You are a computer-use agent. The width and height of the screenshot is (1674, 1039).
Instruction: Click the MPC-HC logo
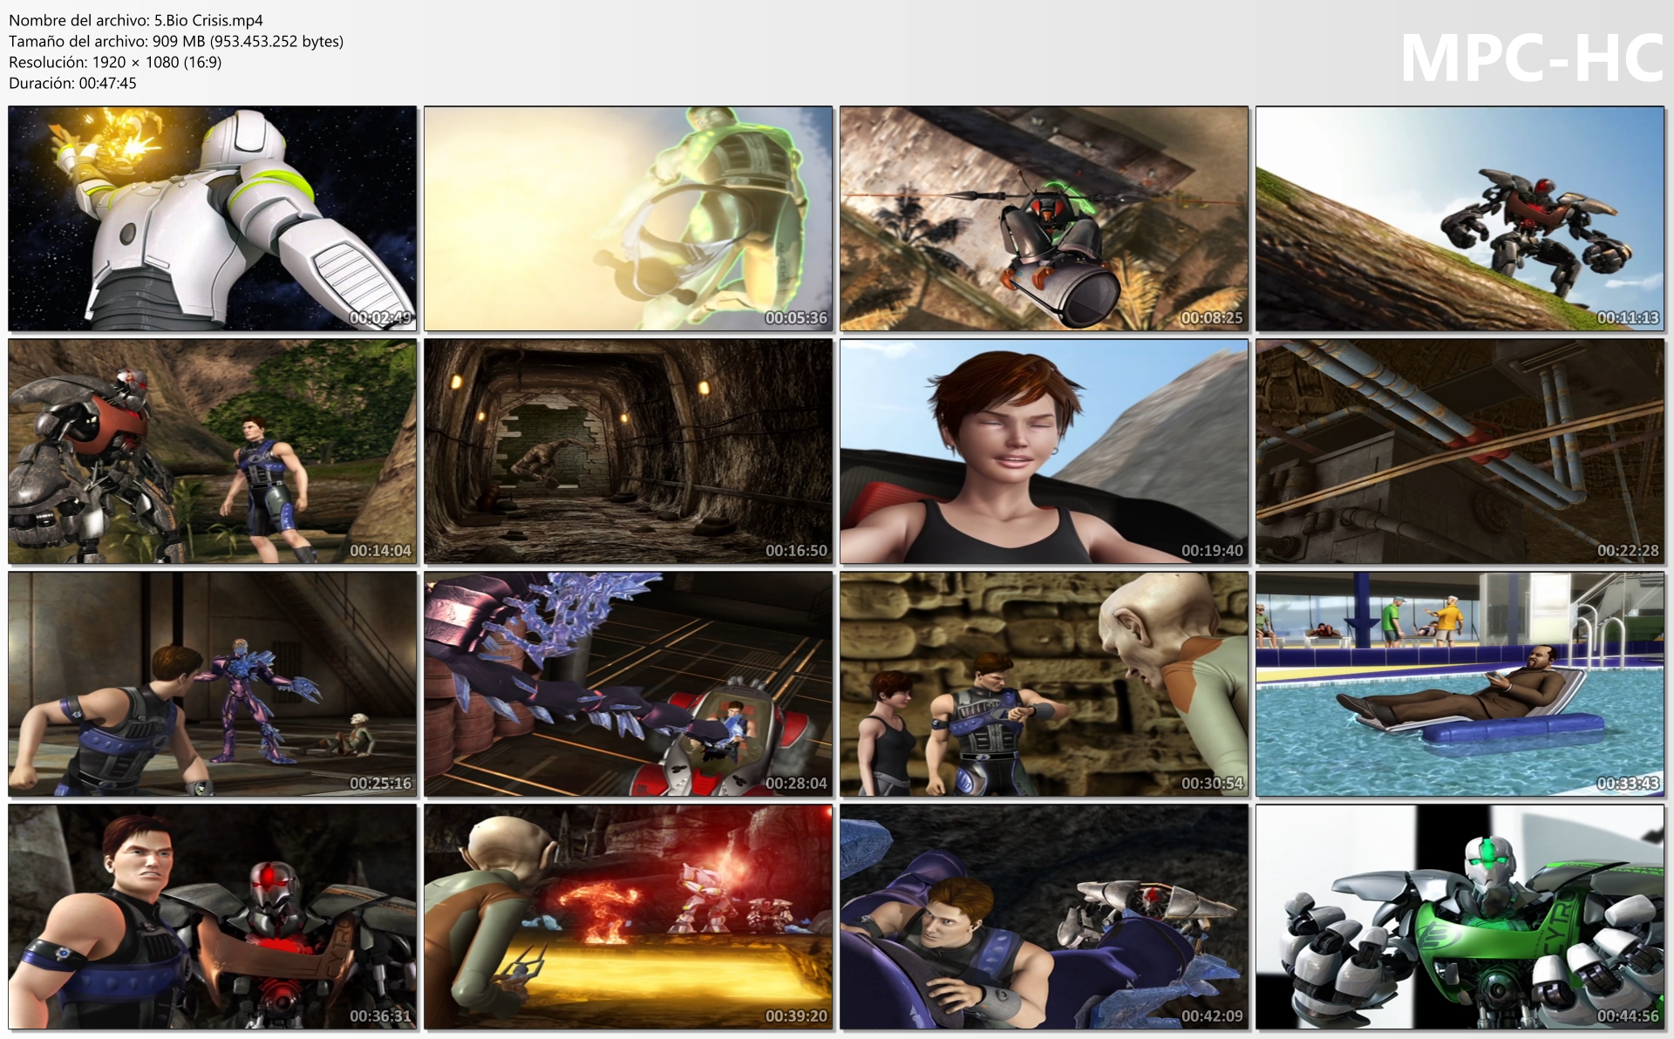(1531, 58)
